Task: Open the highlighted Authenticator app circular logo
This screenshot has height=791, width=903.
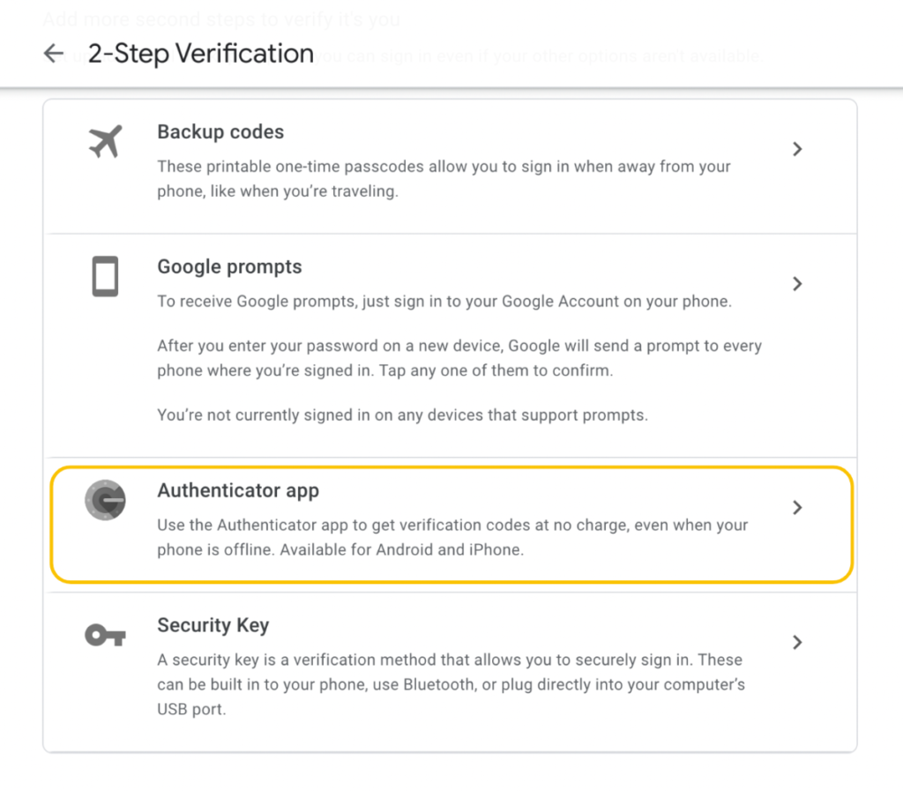Action: point(105,500)
